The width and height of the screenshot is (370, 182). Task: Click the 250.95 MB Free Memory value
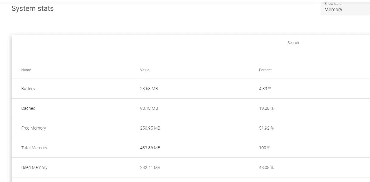(x=150, y=128)
